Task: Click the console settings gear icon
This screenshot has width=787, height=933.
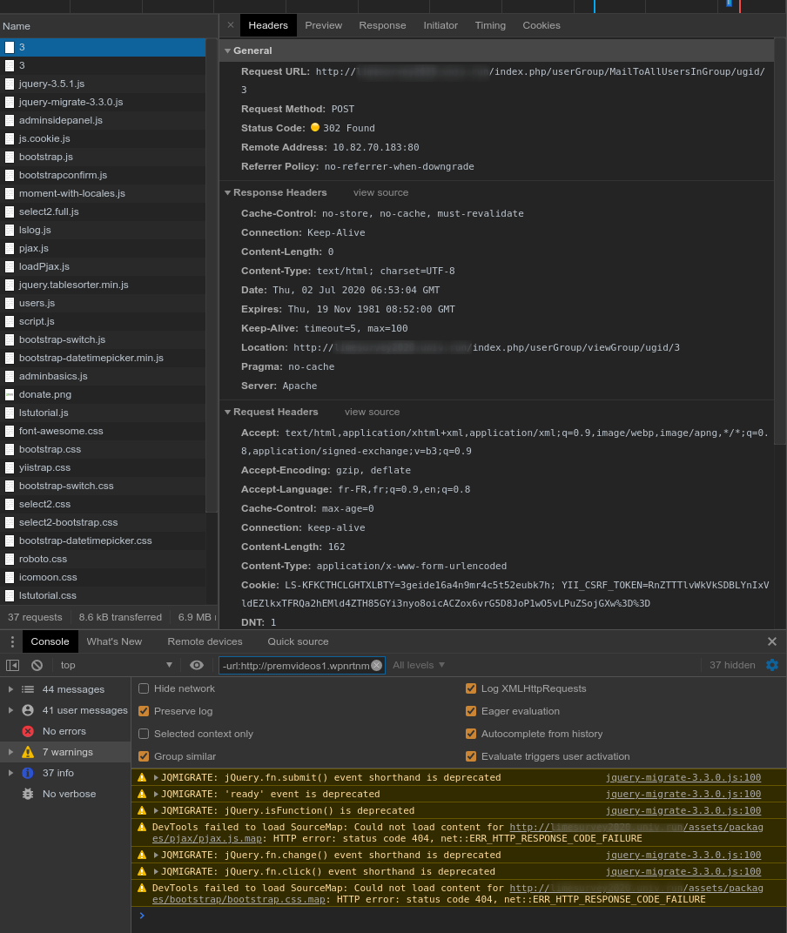Action: (x=771, y=665)
